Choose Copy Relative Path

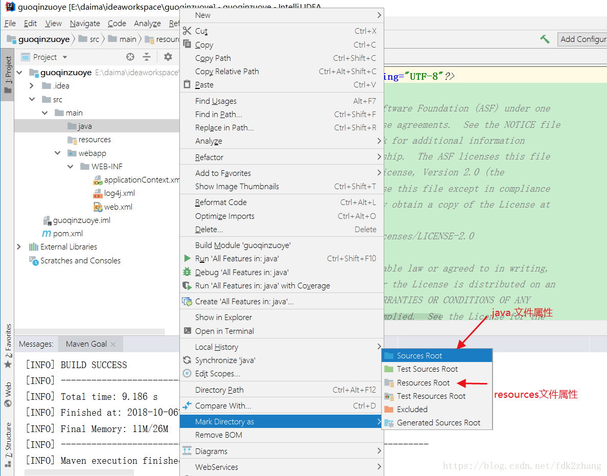coord(282,71)
